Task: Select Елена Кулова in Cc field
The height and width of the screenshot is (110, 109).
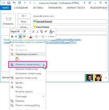Action: (42, 27)
